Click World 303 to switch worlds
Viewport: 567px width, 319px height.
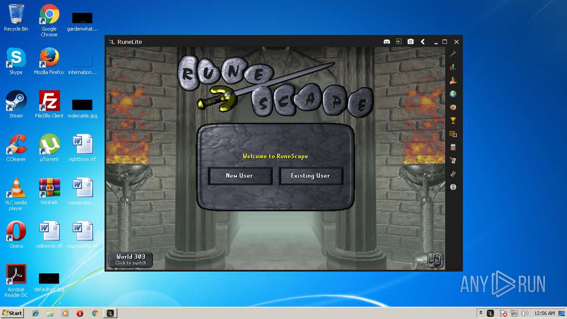(x=131, y=260)
